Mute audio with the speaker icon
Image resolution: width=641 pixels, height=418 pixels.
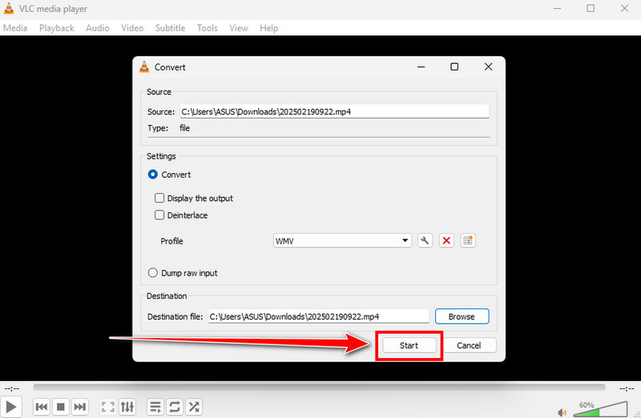click(562, 412)
